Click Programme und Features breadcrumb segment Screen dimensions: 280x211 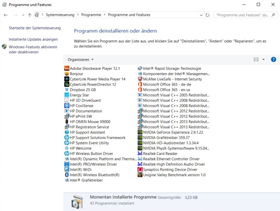pos(129,15)
